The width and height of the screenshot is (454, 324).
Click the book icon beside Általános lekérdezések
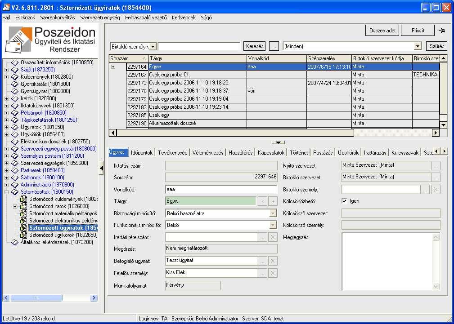point(15,242)
